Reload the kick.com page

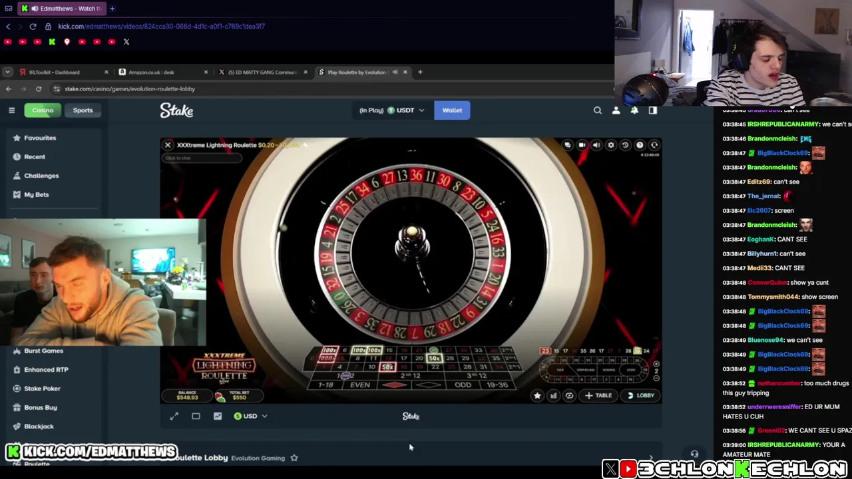point(33,27)
